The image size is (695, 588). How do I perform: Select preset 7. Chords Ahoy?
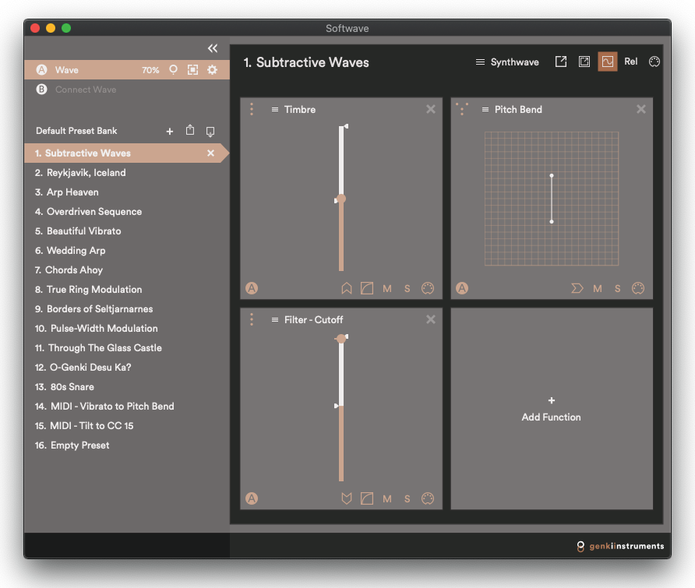tap(127, 270)
